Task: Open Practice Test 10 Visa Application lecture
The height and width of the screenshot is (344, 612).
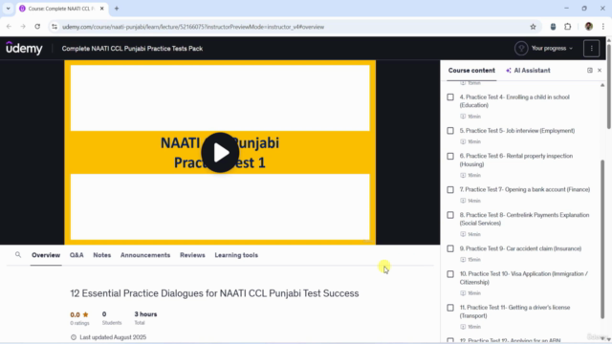Action: point(524,278)
